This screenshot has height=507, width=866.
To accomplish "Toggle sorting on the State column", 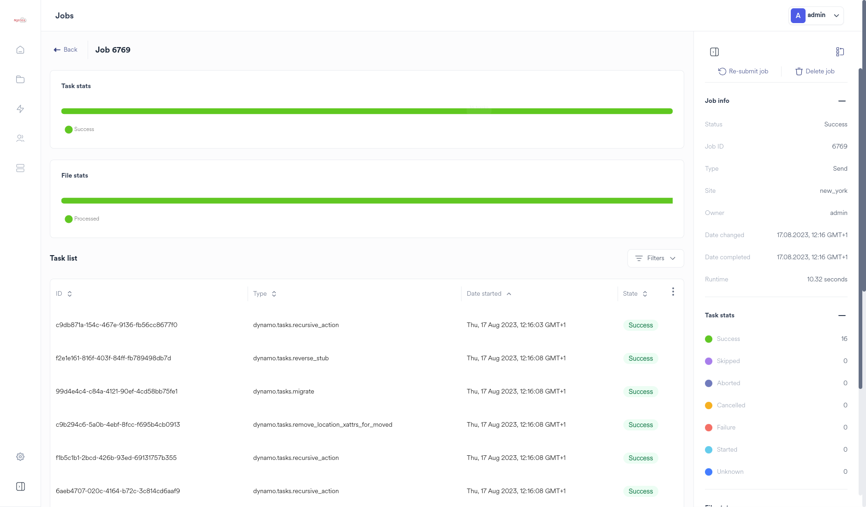I will (x=645, y=293).
